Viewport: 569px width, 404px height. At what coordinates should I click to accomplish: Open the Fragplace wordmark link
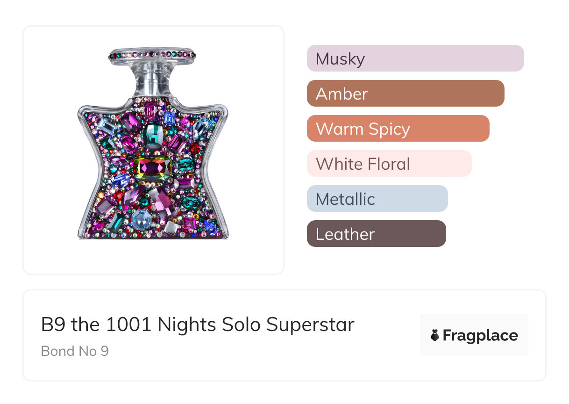click(x=480, y=336)
